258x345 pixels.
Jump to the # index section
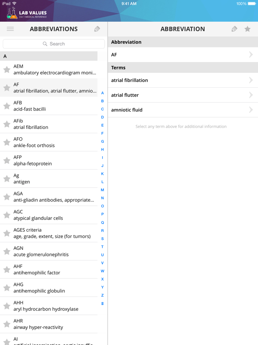(x=102, y=304)
